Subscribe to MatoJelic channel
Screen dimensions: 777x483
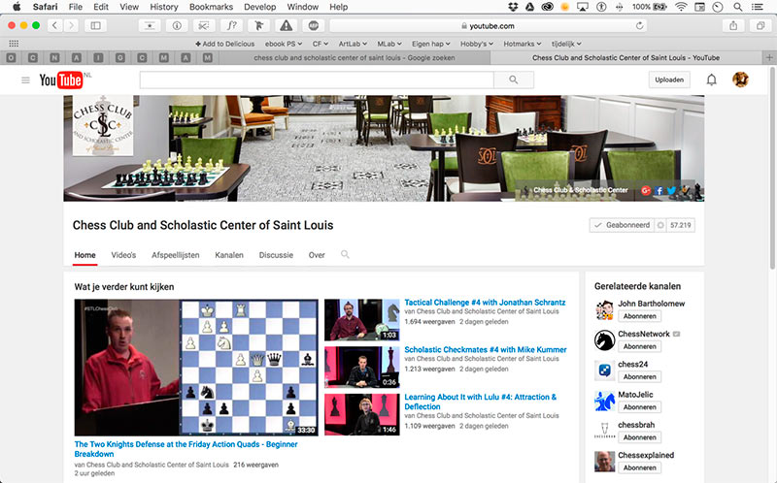[639, 406]
